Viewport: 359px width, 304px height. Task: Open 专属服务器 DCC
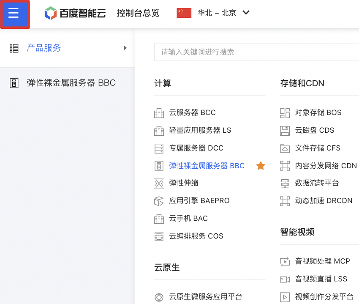(196, 148)
